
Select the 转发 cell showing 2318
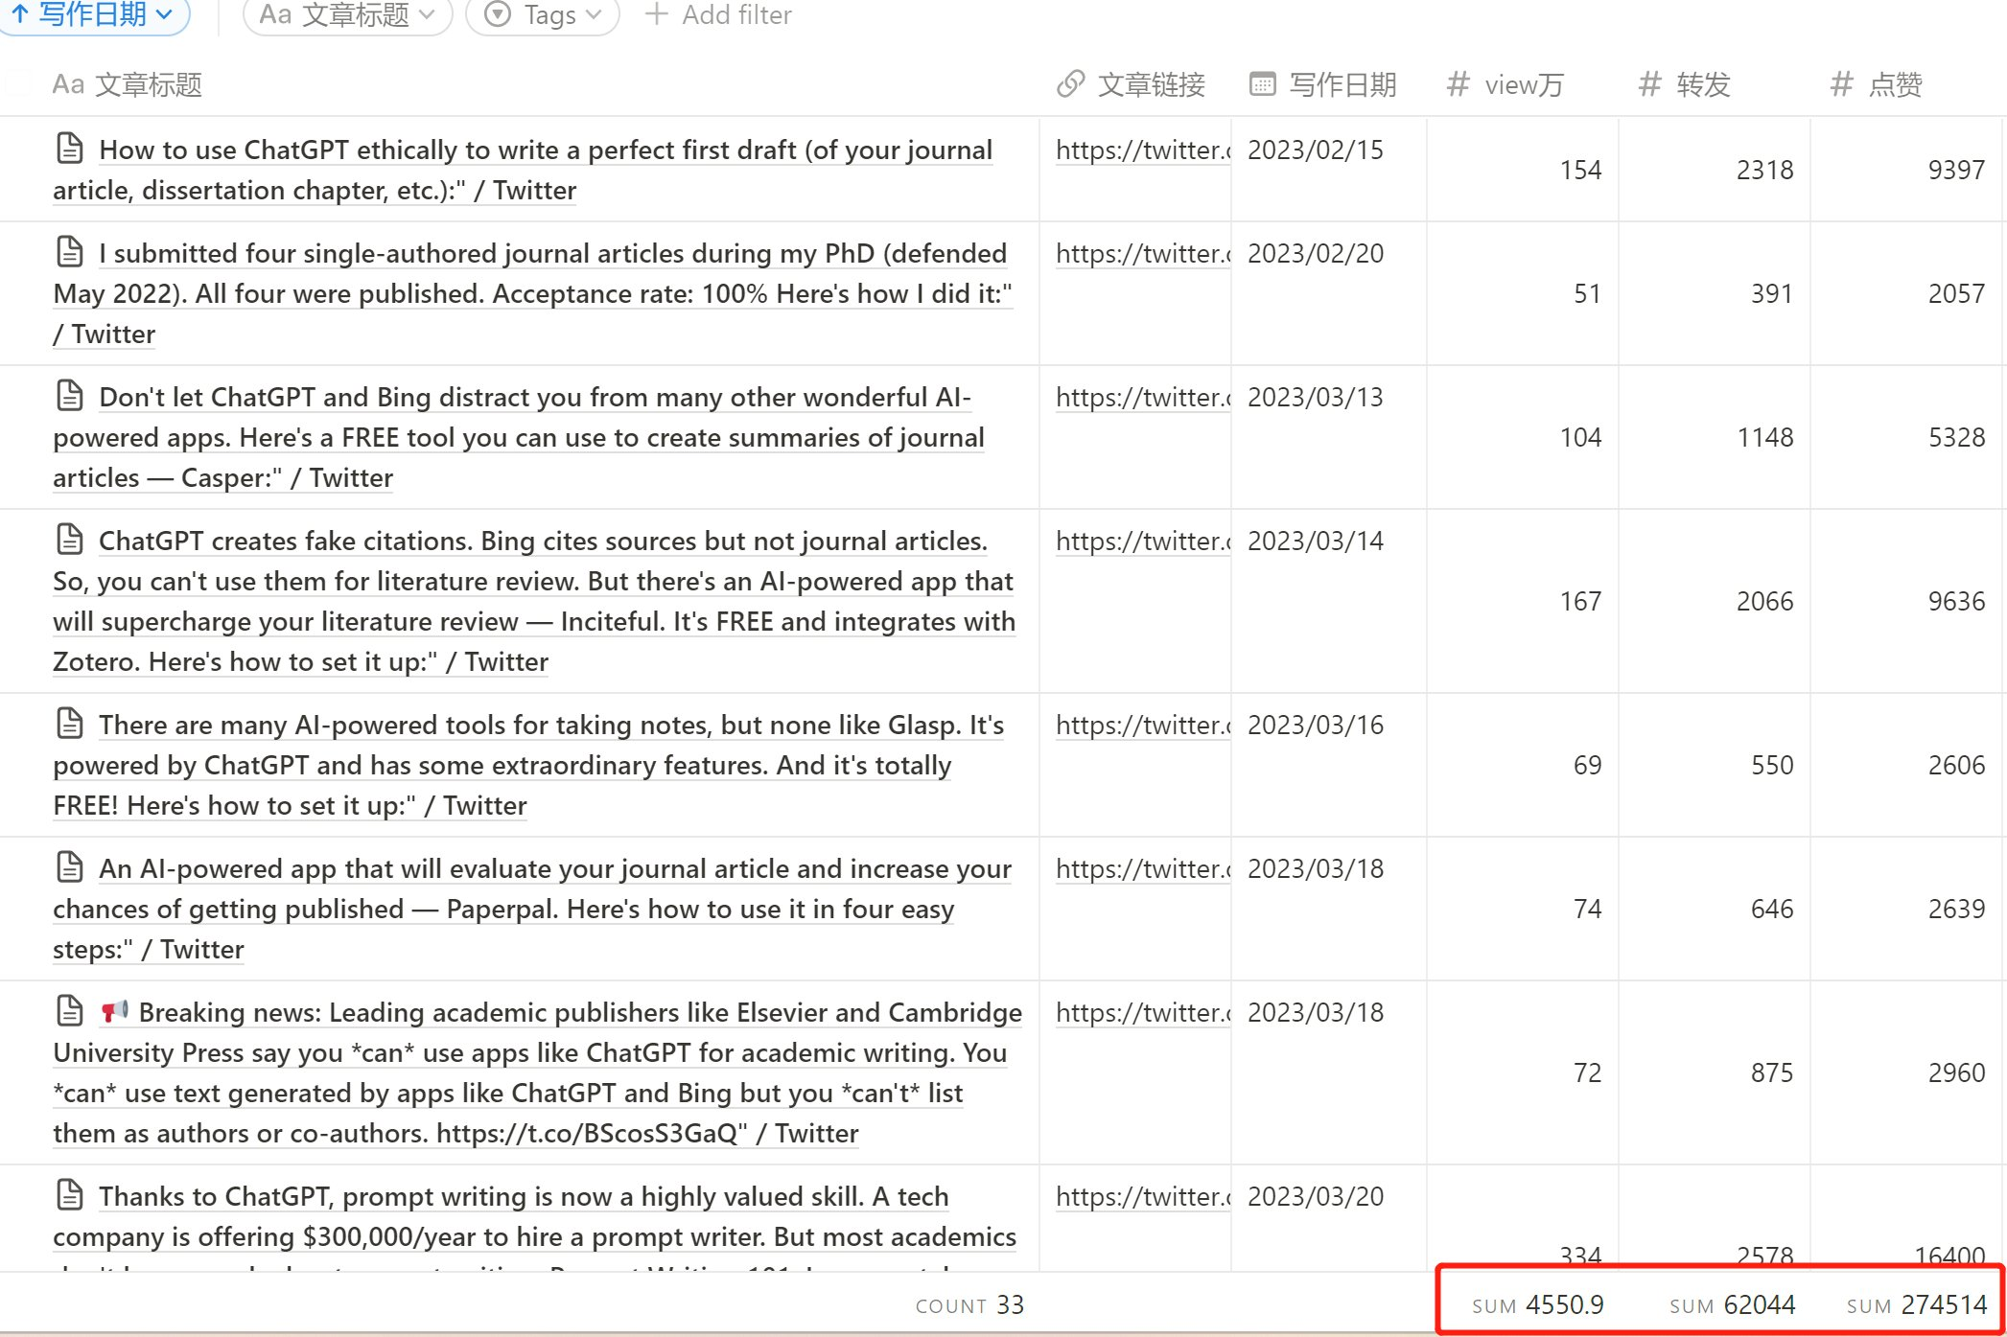[x=1715, y=170]
